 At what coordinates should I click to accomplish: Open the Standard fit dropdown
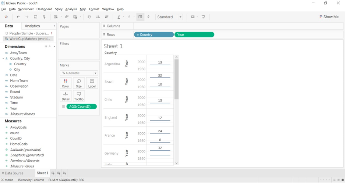[169, 17]
